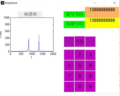Click the x-axis label f
The image size is (120, 96).
pyautogui.click(x=32, y=57)
